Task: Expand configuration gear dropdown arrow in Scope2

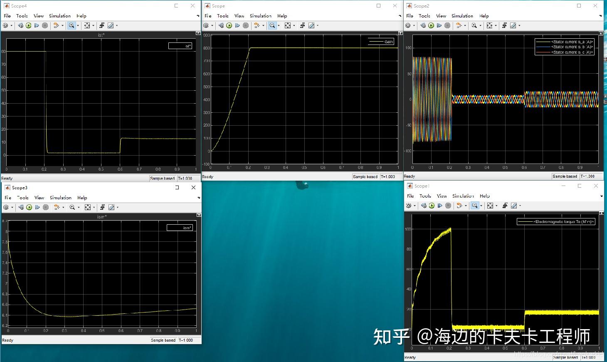Action: tap(414, 25)
